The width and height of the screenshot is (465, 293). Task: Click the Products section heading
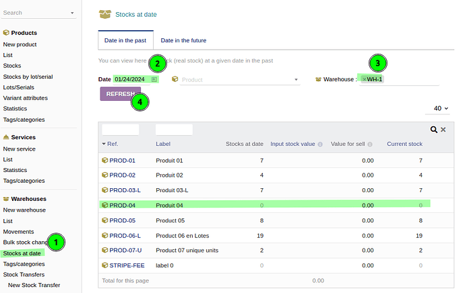point(24,33)
